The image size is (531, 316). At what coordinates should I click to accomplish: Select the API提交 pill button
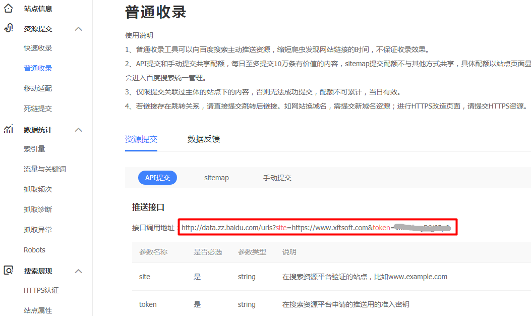pos(157,178)
